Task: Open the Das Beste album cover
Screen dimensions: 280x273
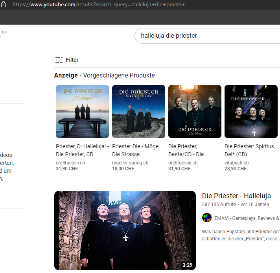Action: coord(195,111)
